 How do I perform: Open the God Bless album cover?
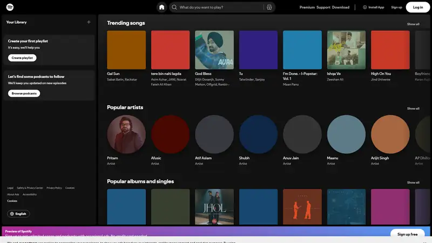(x=214, y=50)
